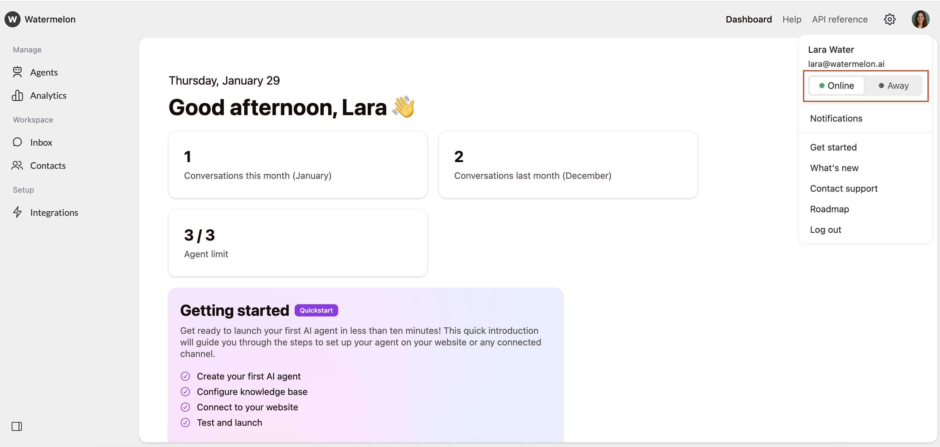Click the 'Test and launch' checkmark

tap(185, 423)
